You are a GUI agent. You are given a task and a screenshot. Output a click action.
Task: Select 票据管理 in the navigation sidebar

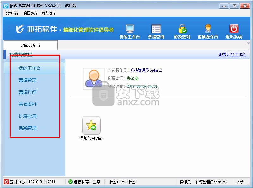tap(28, 80)
